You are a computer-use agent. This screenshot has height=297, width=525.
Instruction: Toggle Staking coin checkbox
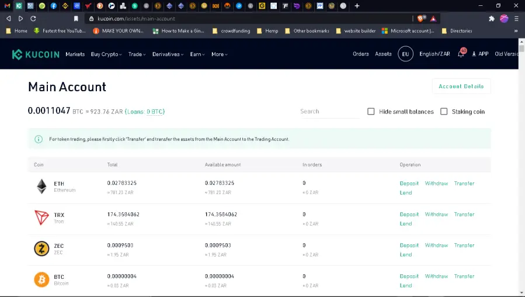pos(444,111)
